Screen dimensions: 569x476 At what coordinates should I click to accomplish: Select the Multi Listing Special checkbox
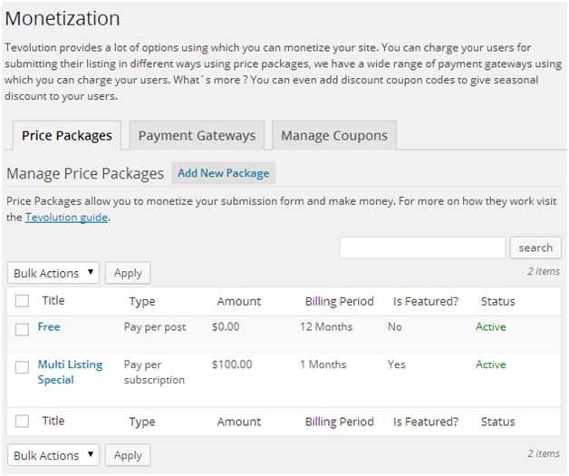coord(23,367)
